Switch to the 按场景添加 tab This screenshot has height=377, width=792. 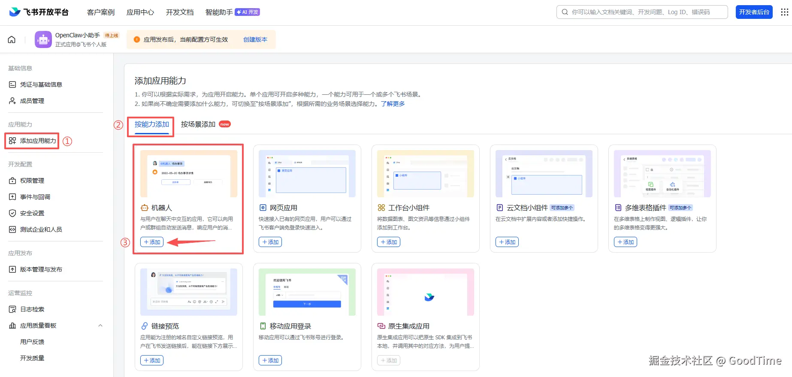pos(198,124)
